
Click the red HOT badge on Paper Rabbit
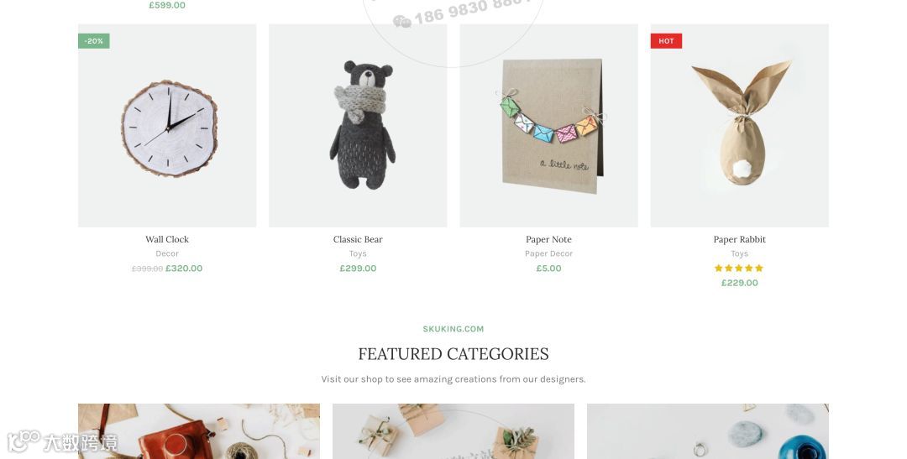point(666,41)
